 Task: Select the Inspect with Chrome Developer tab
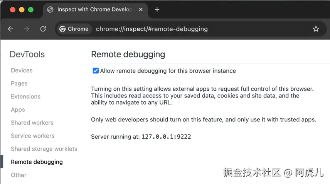pos(94,10)
